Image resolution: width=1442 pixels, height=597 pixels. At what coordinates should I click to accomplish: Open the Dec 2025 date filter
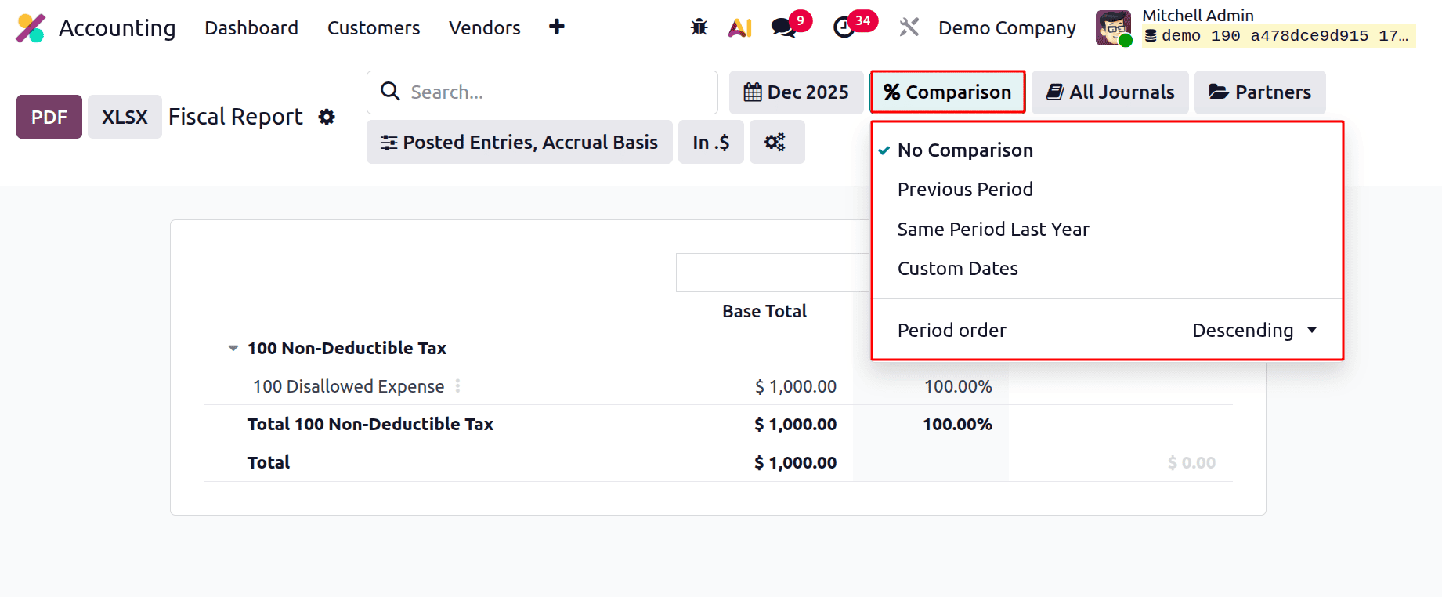(x=796, y=92)
